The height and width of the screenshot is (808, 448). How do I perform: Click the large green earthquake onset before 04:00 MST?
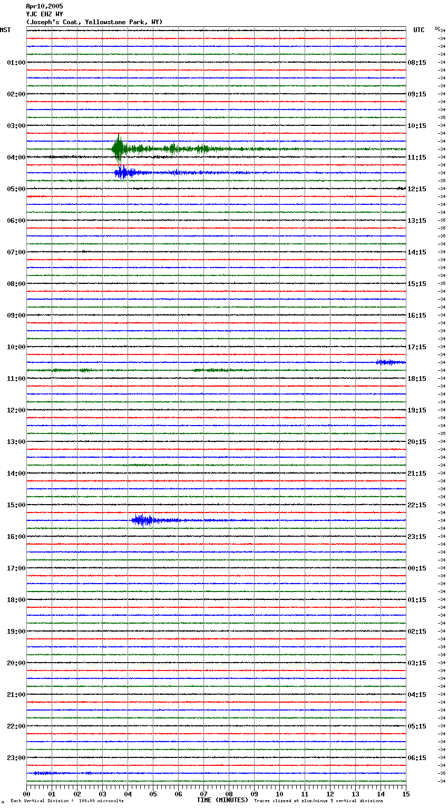click(x=118, y=149)
